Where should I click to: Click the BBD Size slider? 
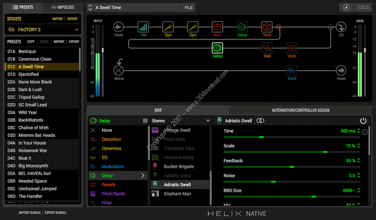(292, 197)
